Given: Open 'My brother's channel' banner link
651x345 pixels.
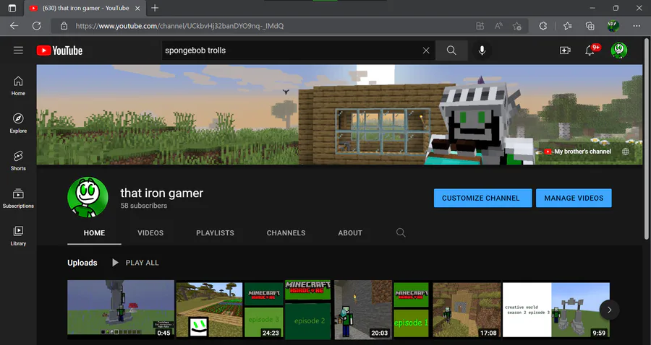Looking at the screenshot, I should point(577,152).
